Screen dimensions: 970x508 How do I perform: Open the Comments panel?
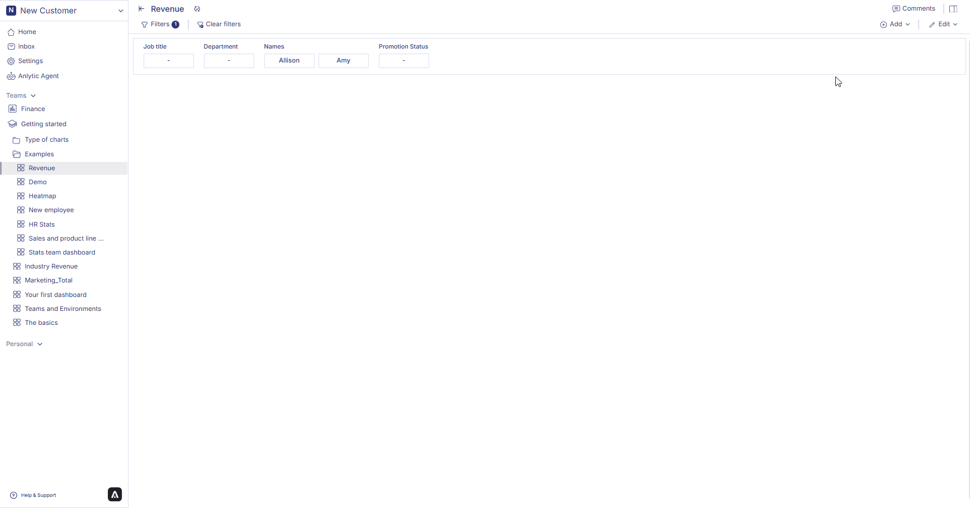click(914, 9)
